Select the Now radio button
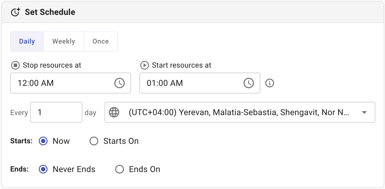Screen dimensions: 385x189 click(x=43, y=141)
